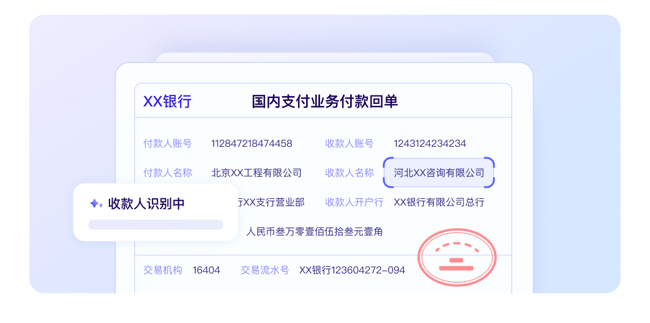Select payer name 北京XX工程有限公司
This screenshot has width=650, height=323.
256,173
